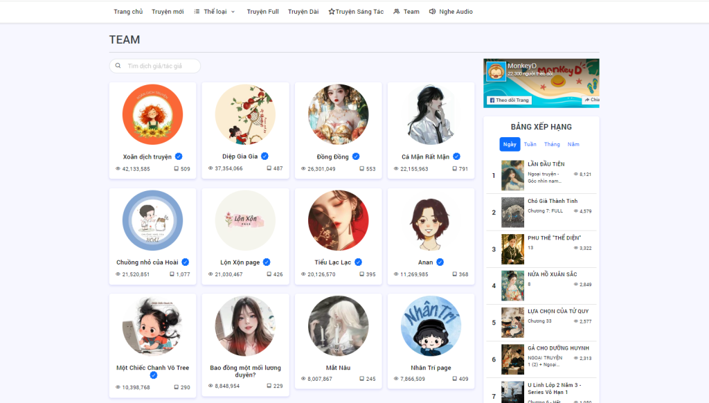Select the Năm ranking tab
The width and height of the screenshot is (709, 403).
573,144
